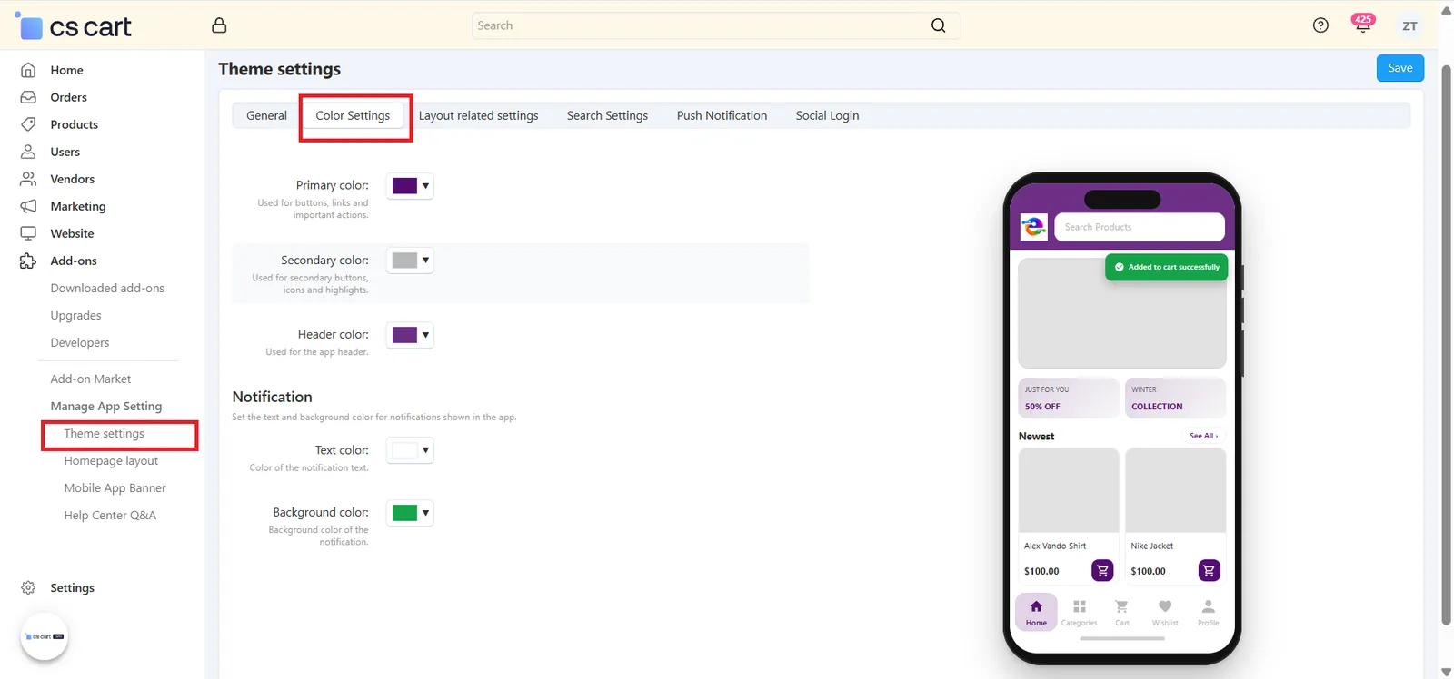
Task: Open Layout related settings tab
Action: (478, 115)
